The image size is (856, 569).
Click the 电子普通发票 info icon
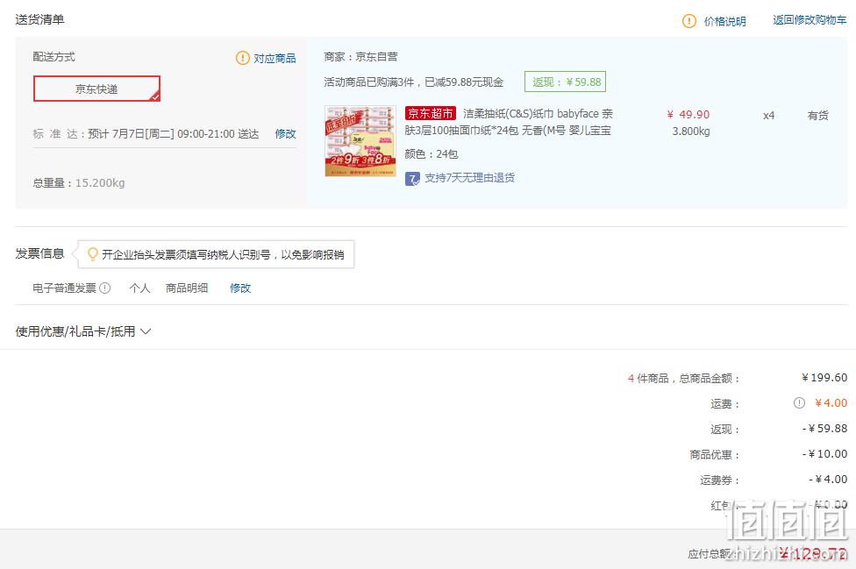tap(105, 288)
